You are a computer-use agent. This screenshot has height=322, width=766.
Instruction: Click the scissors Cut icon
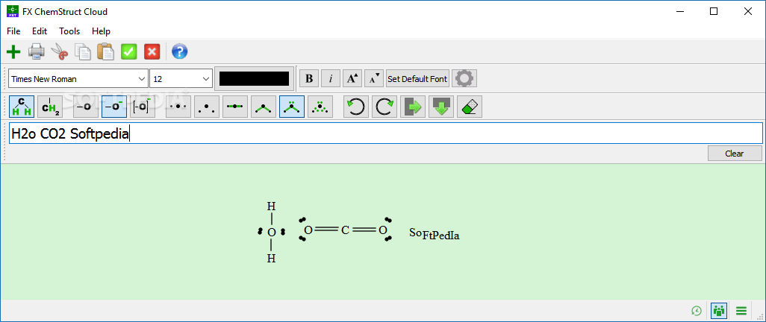click(x=60, y=51)
